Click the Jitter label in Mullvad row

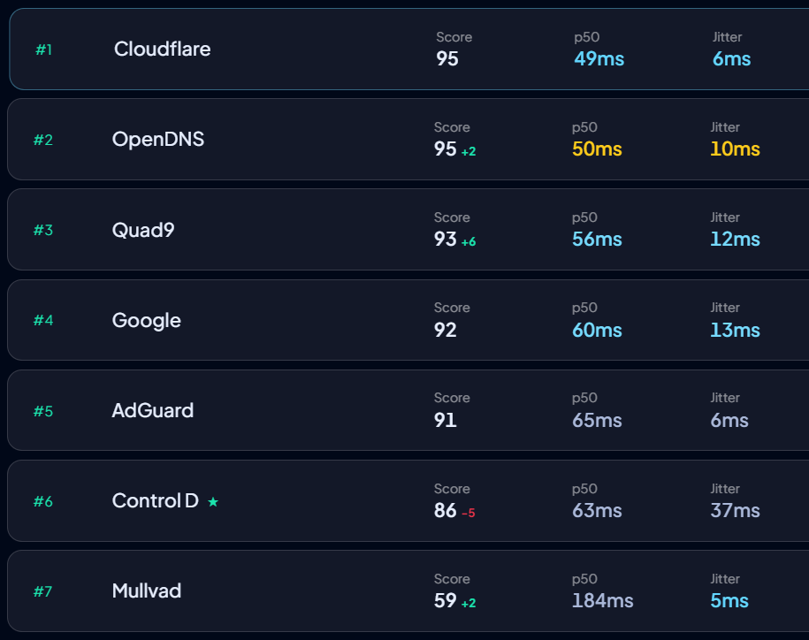(725, 579)
